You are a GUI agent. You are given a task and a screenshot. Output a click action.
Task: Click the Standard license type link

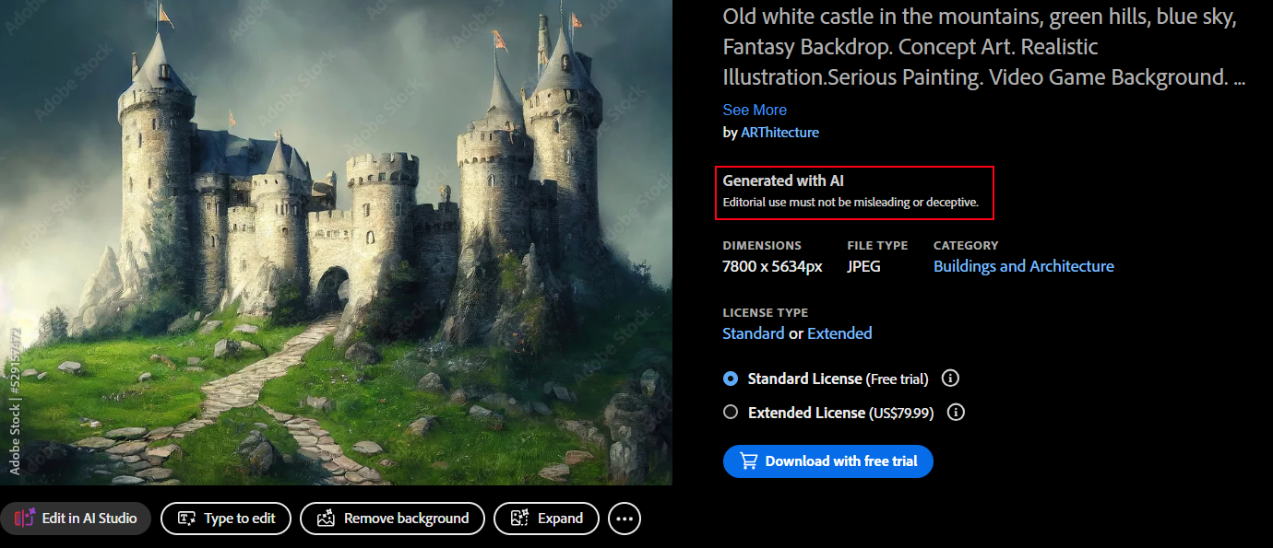click(x=753, y=333)
